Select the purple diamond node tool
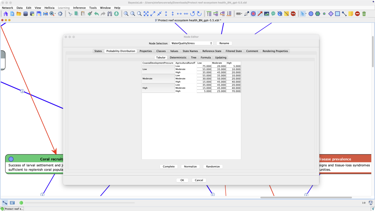 click(x=331, y=14)
